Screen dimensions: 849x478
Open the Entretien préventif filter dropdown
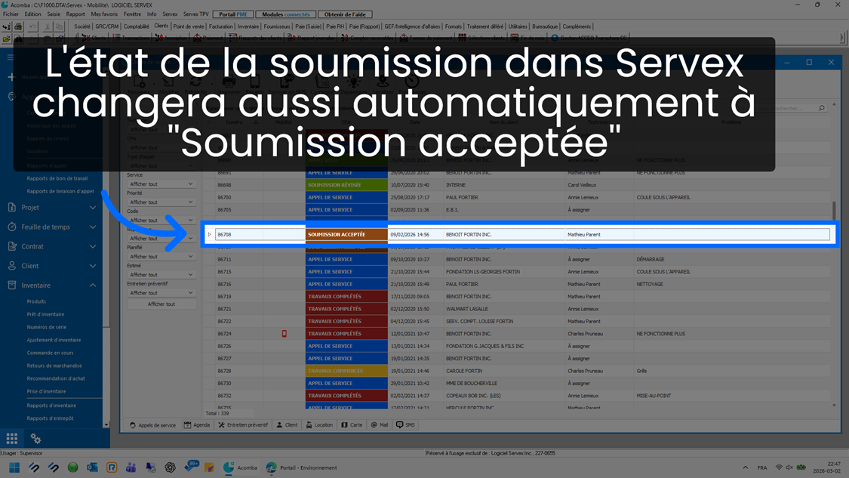click(x=161, y=293)
